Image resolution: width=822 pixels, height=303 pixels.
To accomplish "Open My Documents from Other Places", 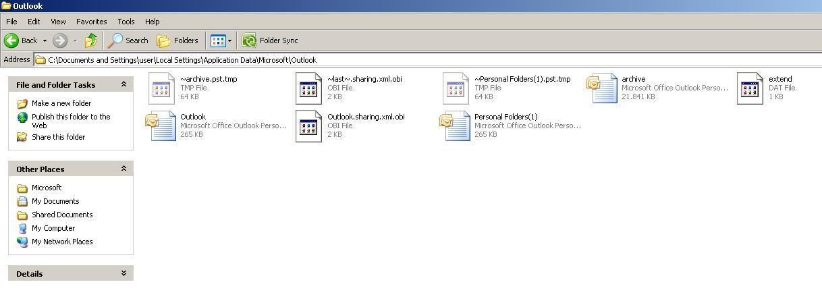I will (x=55, y=201).
